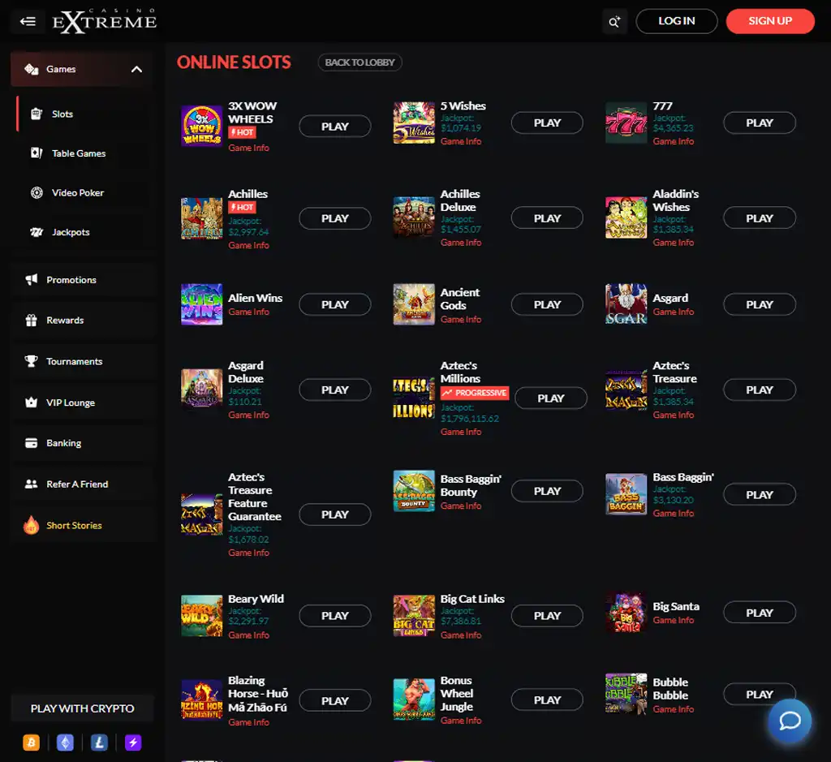831x762 pixels.
Task: Click the Table Games cards icon
Action: (x=36, y=153)
